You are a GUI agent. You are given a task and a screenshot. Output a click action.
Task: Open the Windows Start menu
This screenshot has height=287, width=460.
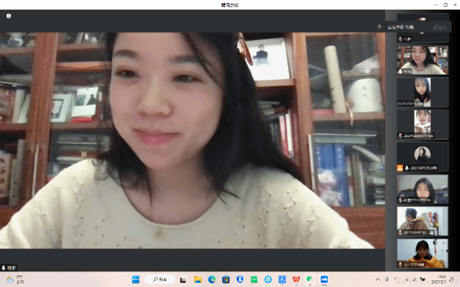click(x=136, y=279)
